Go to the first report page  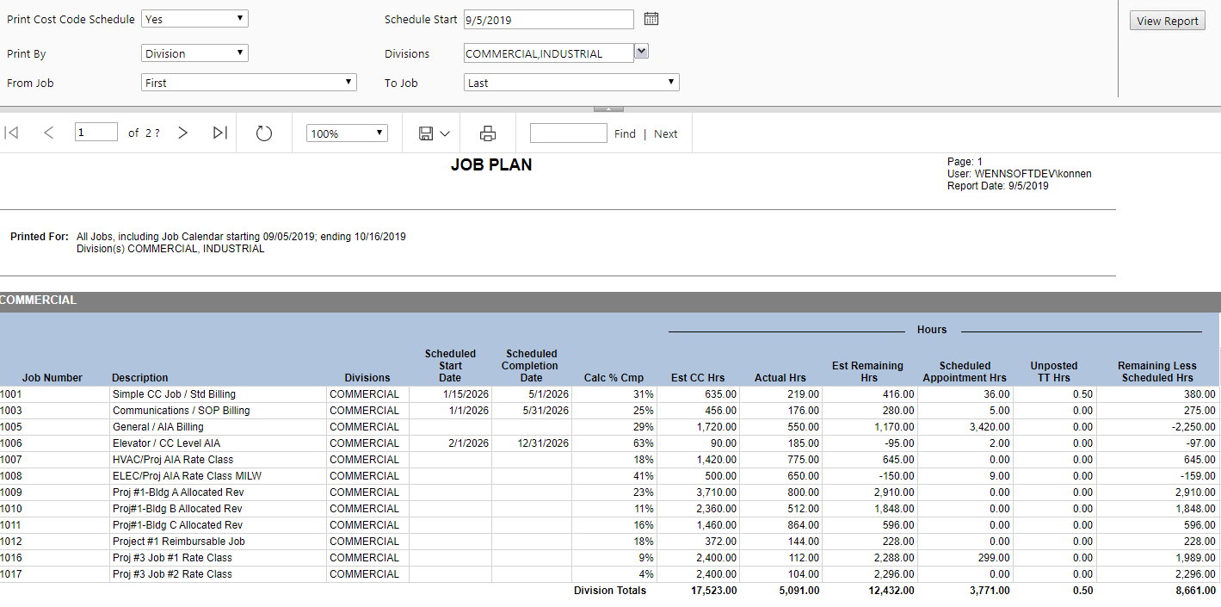click(12, 133)
